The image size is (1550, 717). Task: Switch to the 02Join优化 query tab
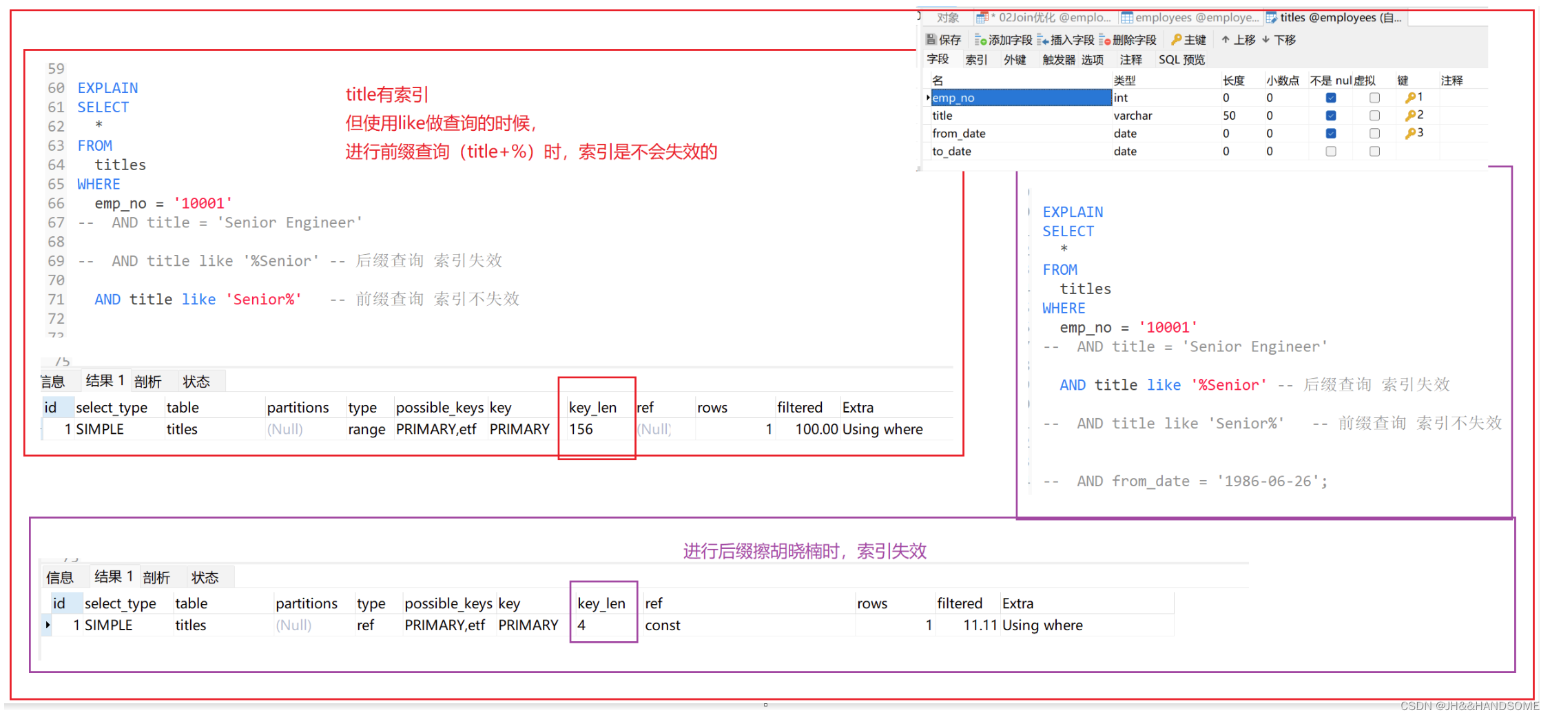point(1044,18)
